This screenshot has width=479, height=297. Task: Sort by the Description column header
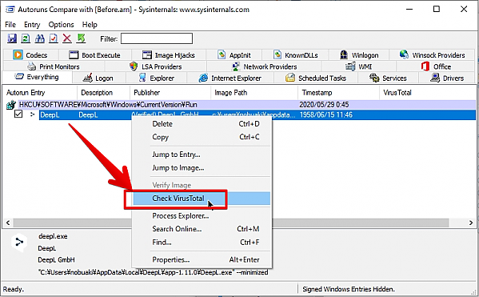point(103,92)
